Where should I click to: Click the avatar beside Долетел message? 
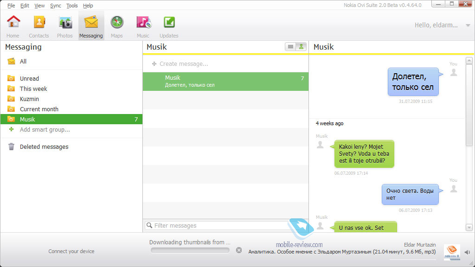(454, 72)
